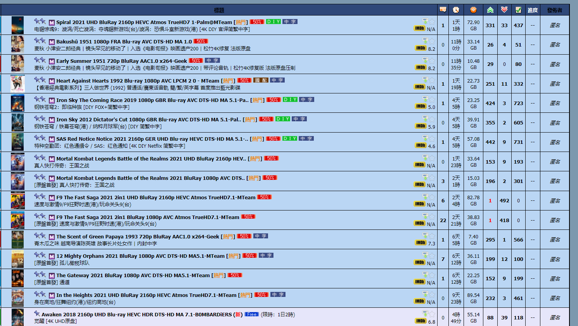
Task: Download The Gateway 2021 torrent
Action: [425, 274]
